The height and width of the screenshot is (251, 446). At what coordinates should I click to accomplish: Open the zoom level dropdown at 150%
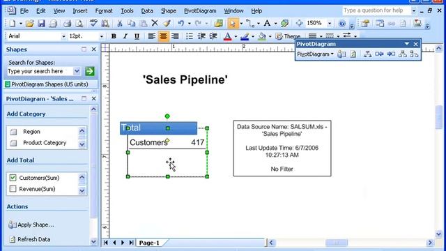pyautogui.click(x=330, y=23)
